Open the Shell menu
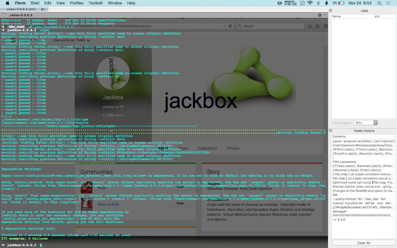 [x=35, y=3]
